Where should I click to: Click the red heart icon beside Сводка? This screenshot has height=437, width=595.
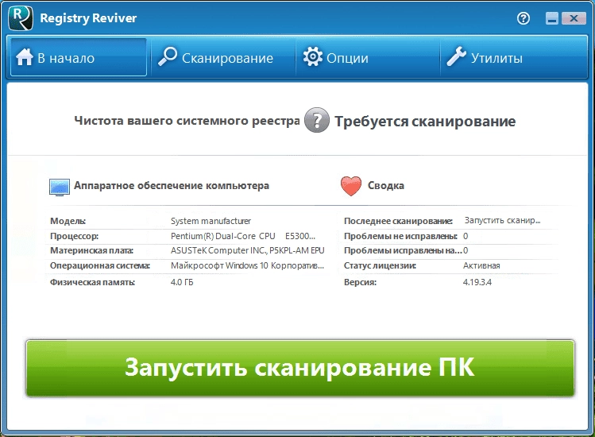coord(351,186)
